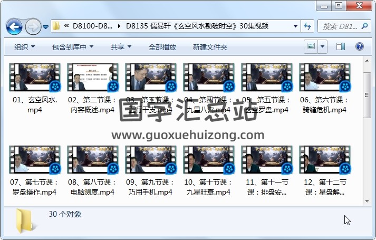Select the 03 五行干支.mp4 video icon
376x240 pixels.
[151, 78]
